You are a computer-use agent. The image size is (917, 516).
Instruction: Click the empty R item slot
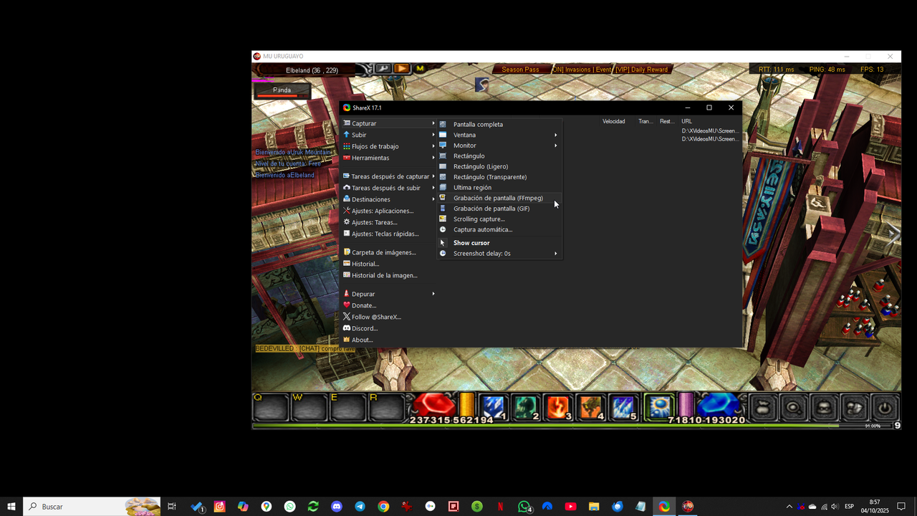(x=387, y=408)
